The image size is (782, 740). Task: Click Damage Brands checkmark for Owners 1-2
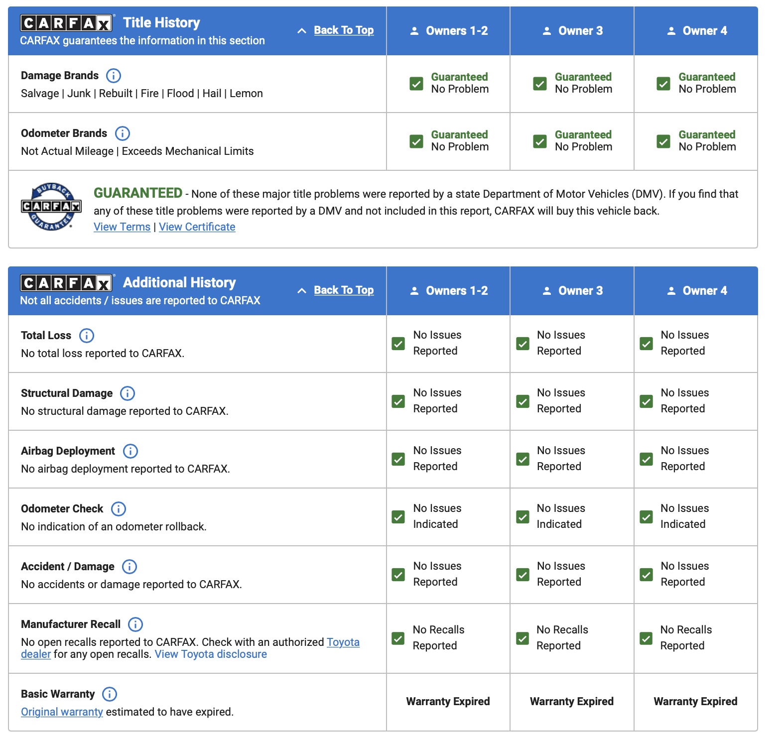[x=416, y=84]
